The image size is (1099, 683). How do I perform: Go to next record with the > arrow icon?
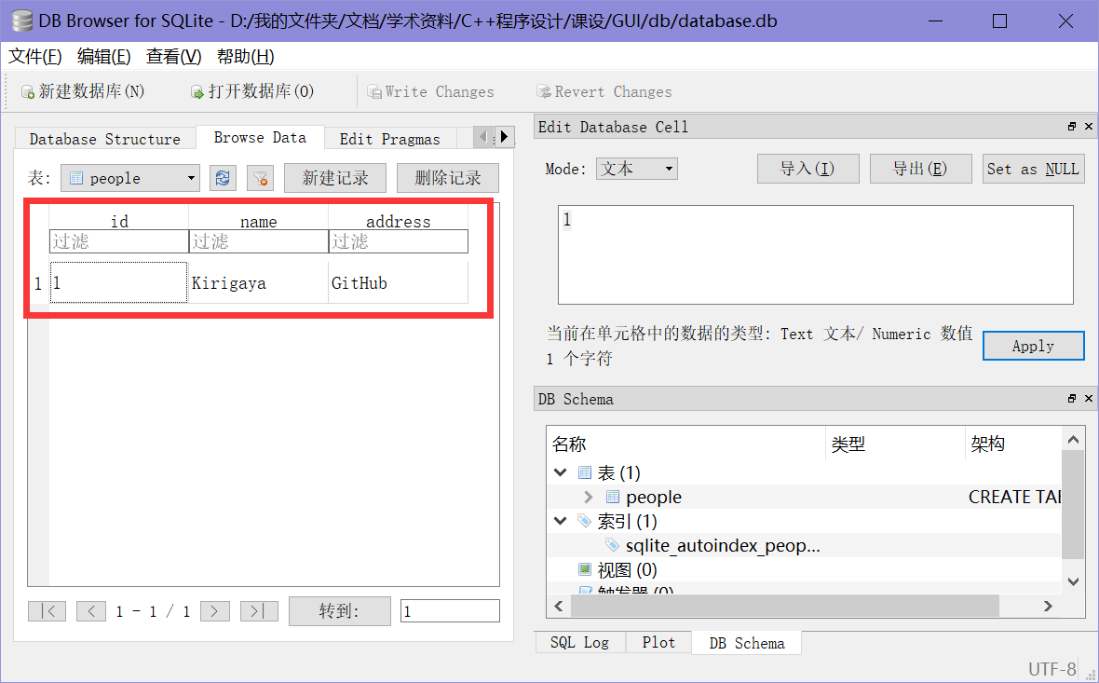click(x=214, y=610)
